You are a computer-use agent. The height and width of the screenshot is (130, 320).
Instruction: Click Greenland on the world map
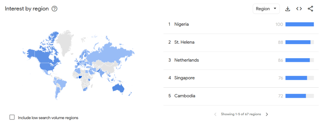[66, 42]
